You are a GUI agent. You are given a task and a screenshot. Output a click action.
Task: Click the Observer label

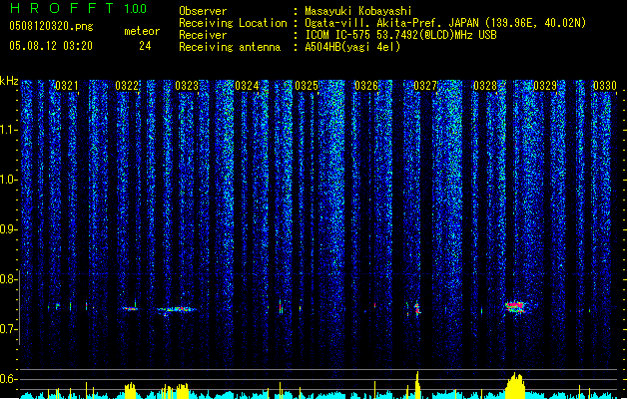tap(203, 11)
